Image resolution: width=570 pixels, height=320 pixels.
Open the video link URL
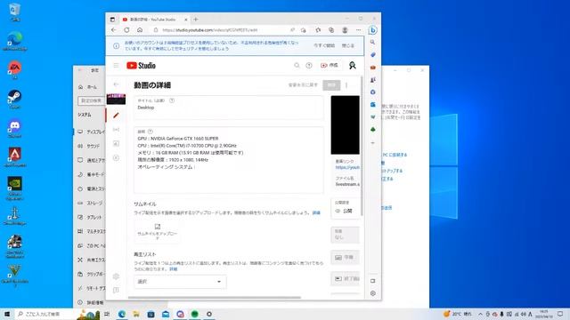click(347, 167)
